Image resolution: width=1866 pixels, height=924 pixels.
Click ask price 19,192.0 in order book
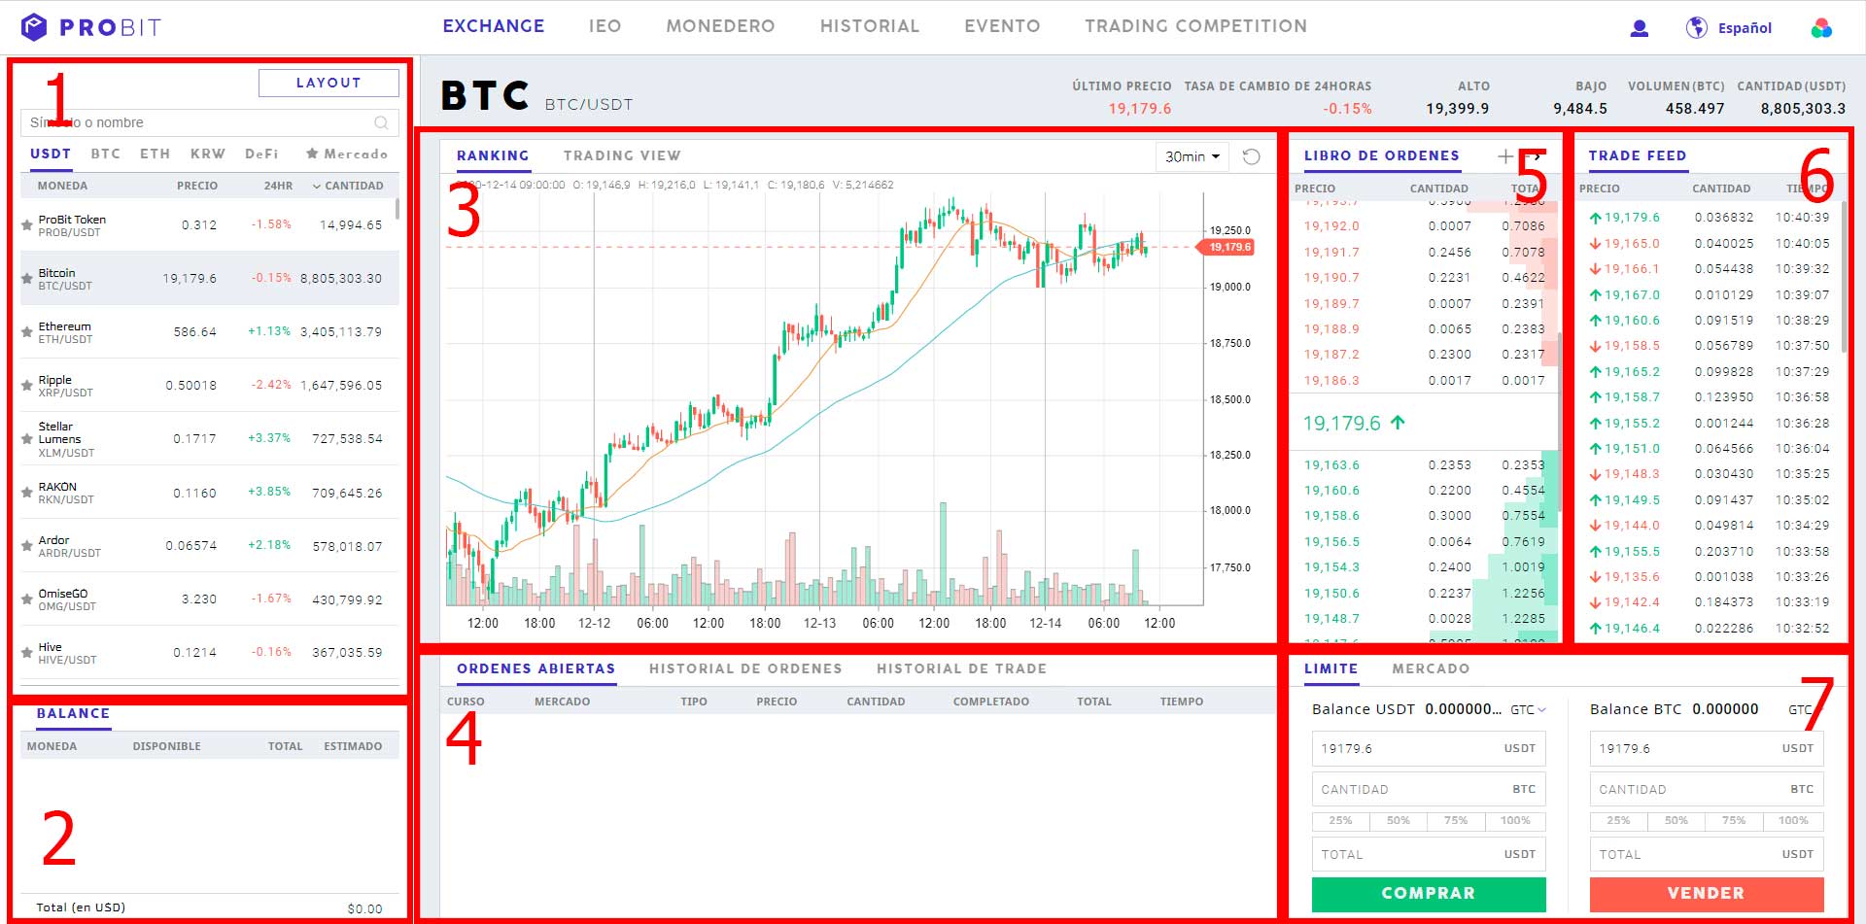tap(1331, 226)
